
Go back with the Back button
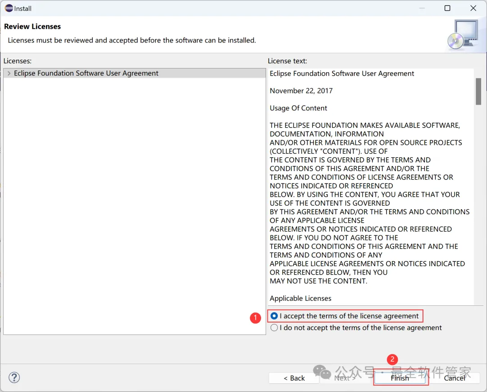(x=294, y=378)
